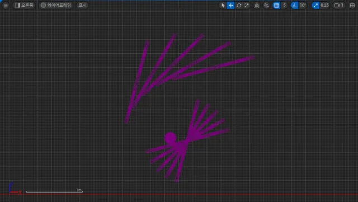
Task: Select the purple sphere in the viewport
Action: (170, 138)
